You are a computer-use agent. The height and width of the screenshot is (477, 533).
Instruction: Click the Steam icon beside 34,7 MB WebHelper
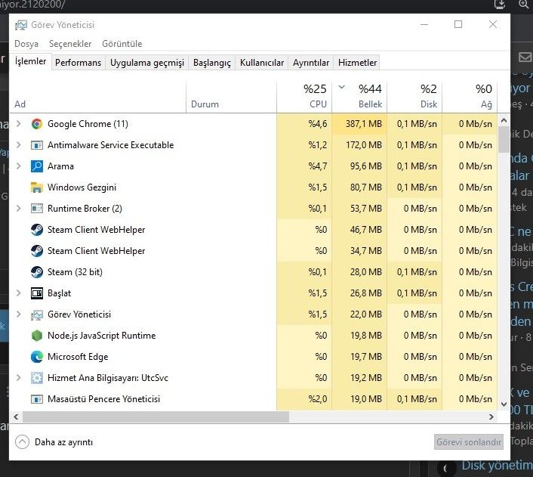[x=37, y=251]
